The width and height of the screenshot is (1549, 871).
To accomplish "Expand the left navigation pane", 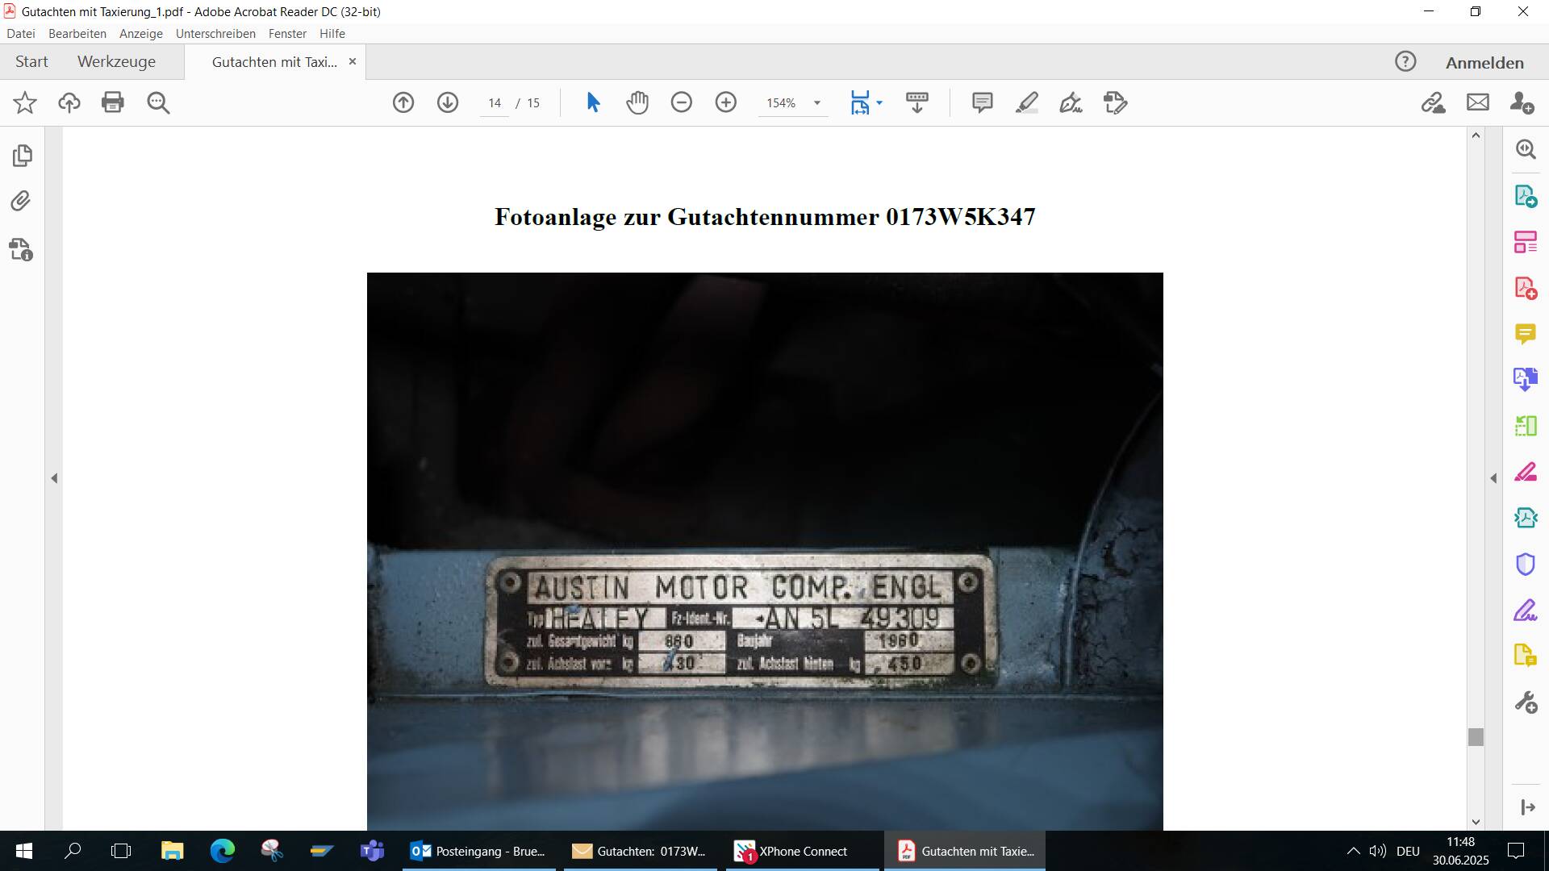I will point(54,478).
